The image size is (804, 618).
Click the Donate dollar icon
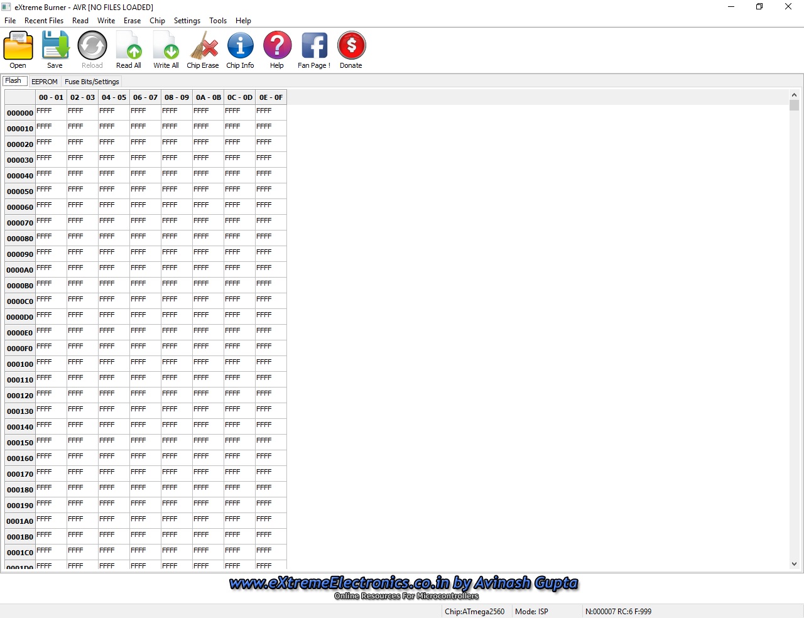[x=351, y=46]
